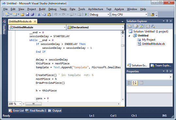
Task: Open the Toolbox side panel
Action: [4, 27]
